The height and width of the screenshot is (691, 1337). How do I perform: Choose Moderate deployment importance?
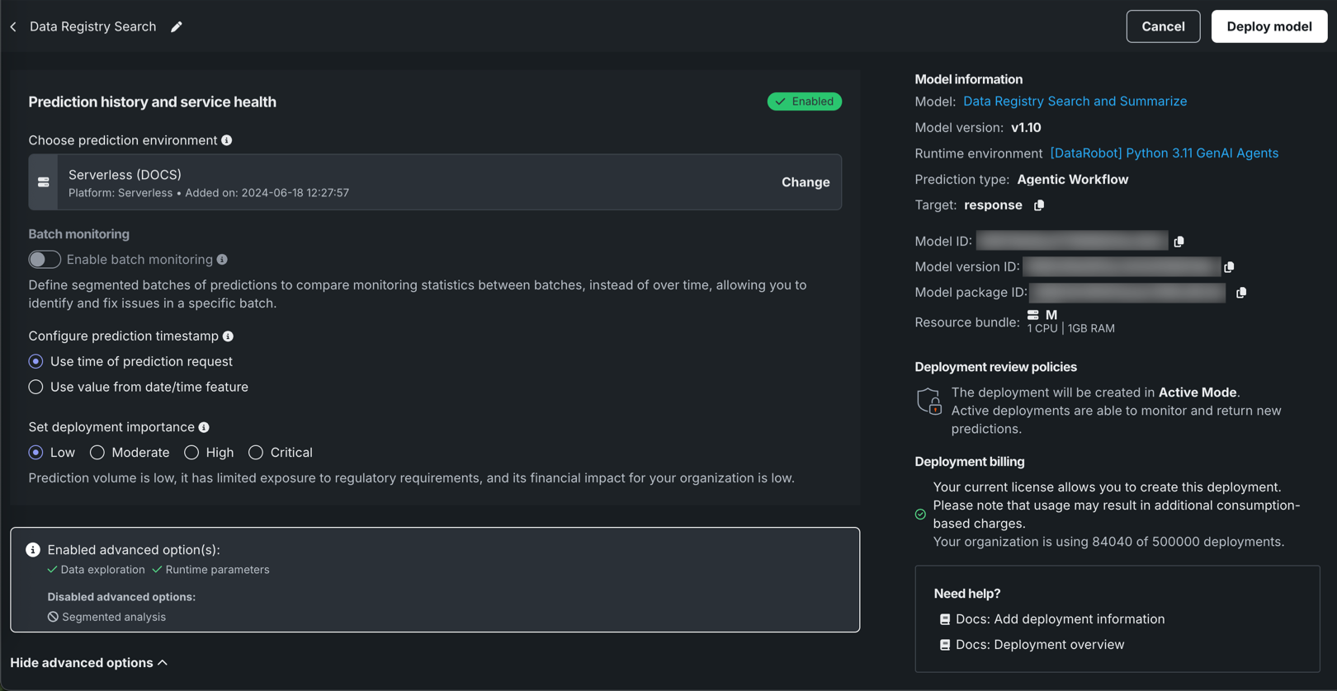(x=97, y=453)
